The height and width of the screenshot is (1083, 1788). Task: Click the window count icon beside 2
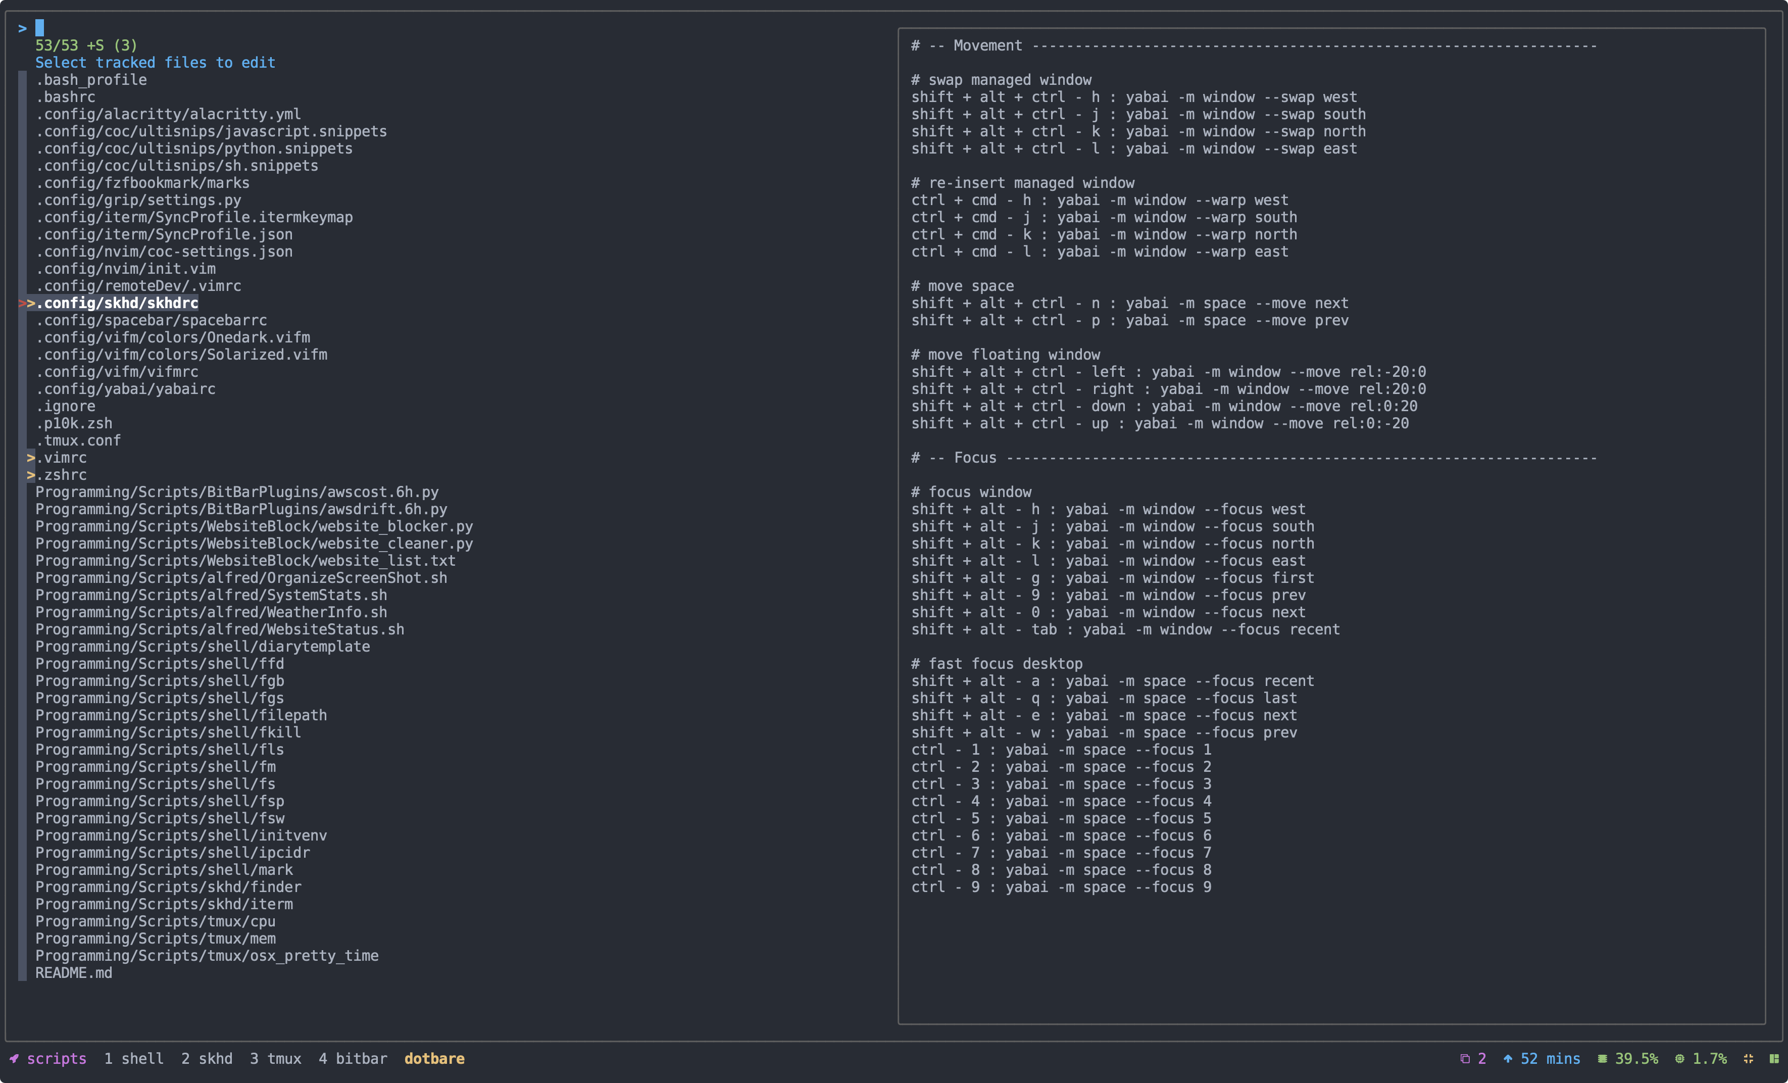(x=1465, y=1058)
